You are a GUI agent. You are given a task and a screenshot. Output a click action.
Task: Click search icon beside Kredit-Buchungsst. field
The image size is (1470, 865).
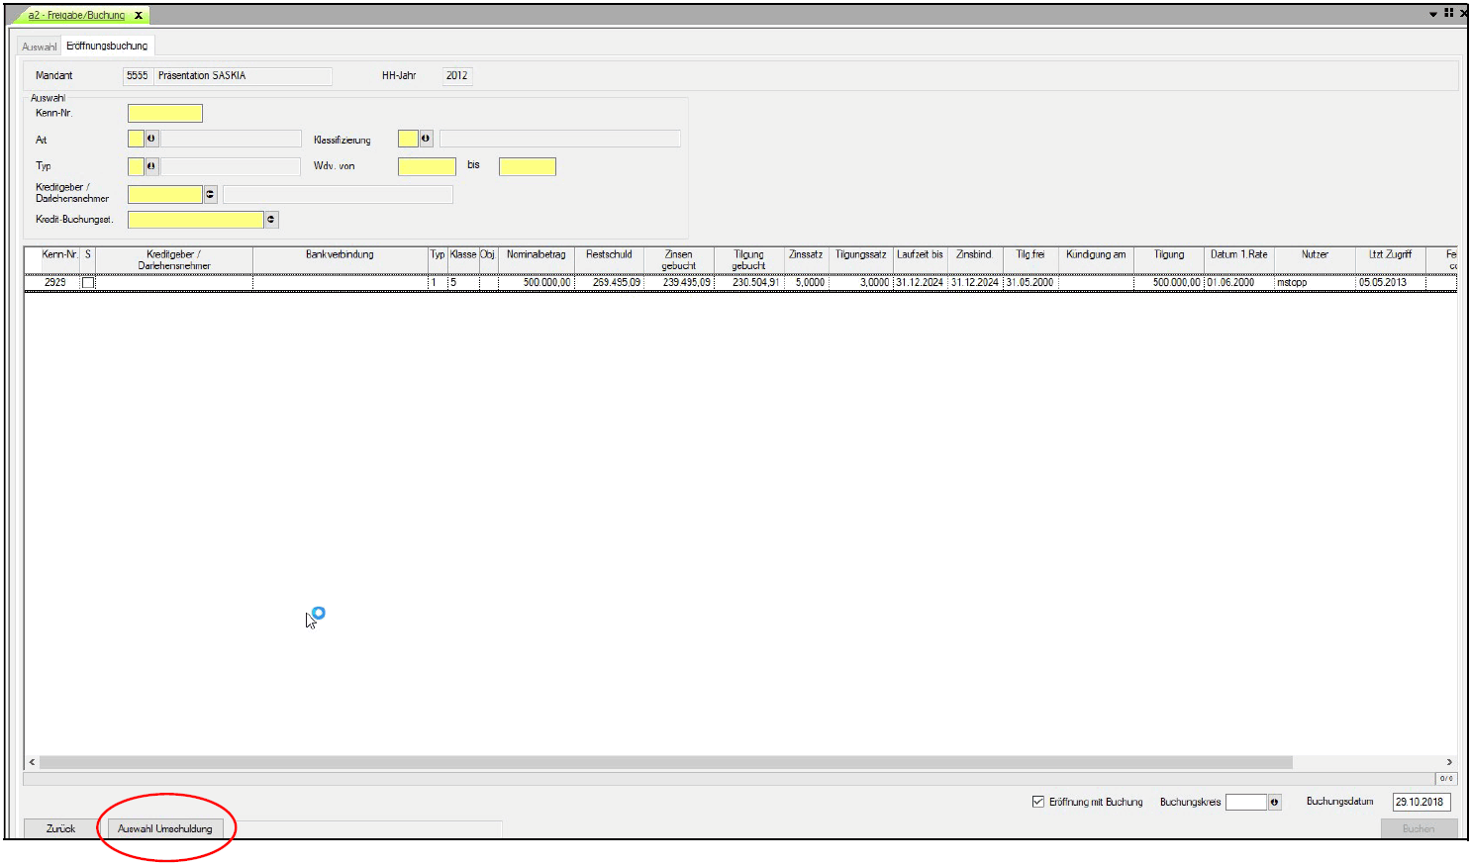[x=271, y=220]
